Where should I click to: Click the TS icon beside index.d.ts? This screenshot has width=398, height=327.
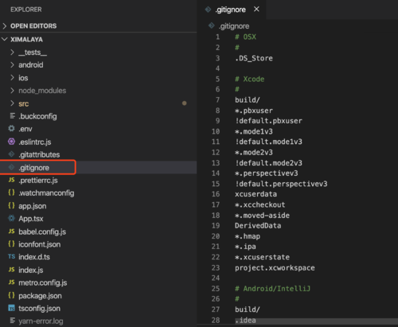(x=11, y=256)
